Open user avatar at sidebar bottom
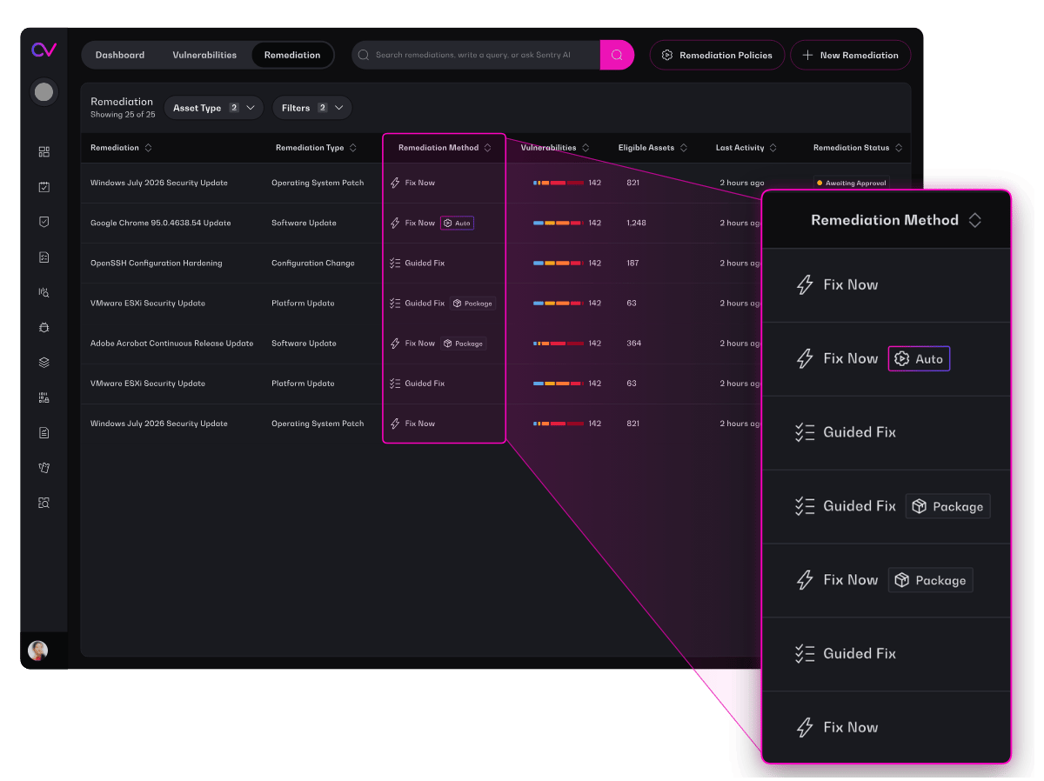Image resolution: width=1044 pixels, height=781 pixels. click(37, 651)
